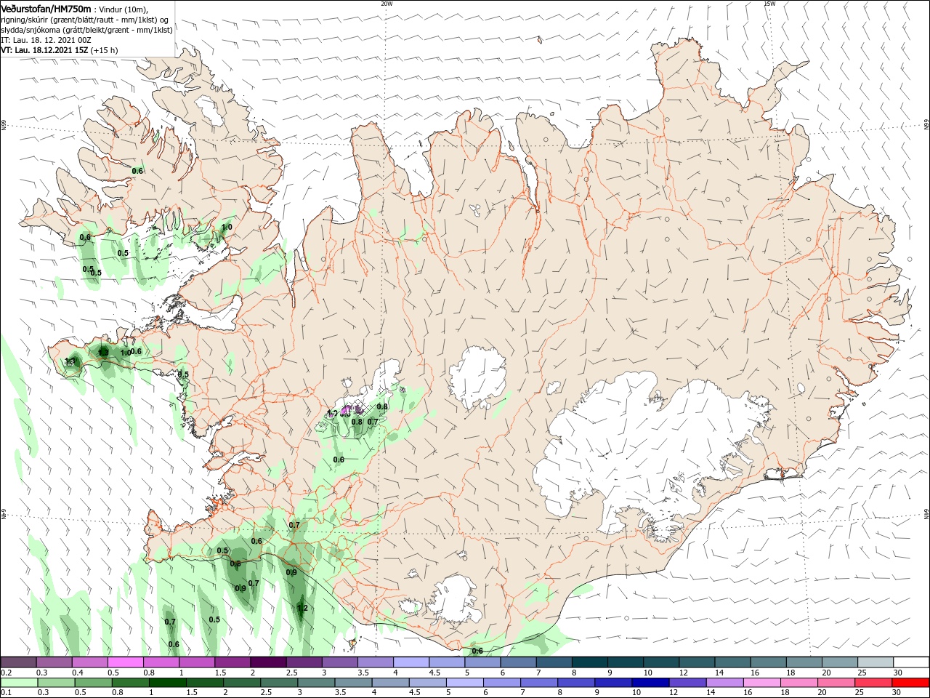Click the 7 medium blue swatch, lower legend row
The width and height of the screenshot is (930, 698).
point(538,683)
